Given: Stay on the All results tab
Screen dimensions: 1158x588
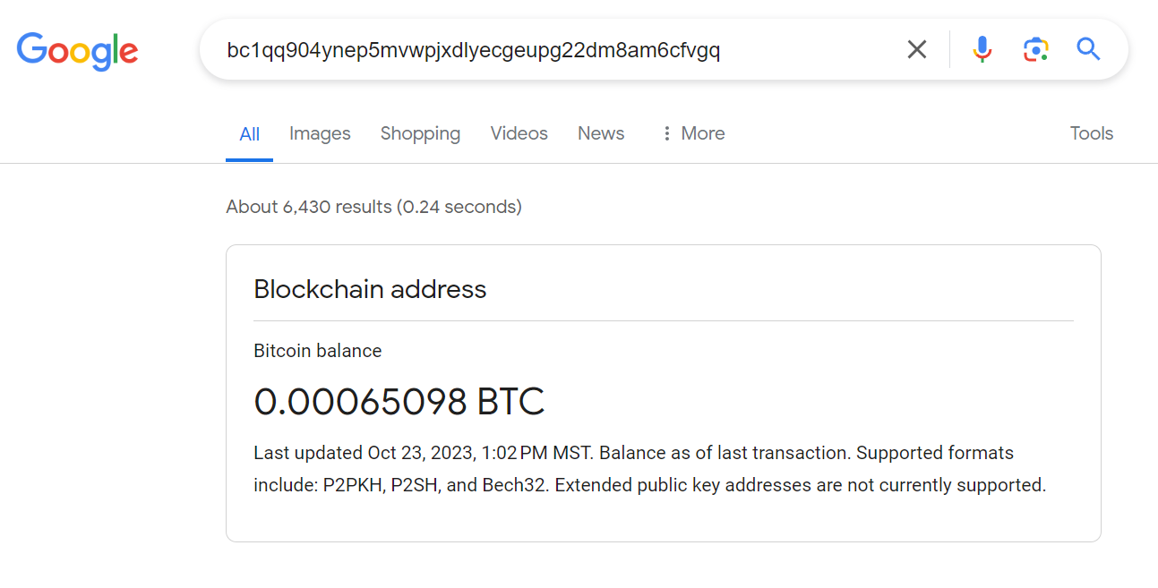Looking at the screenshot, I should [x=249, y=132].
